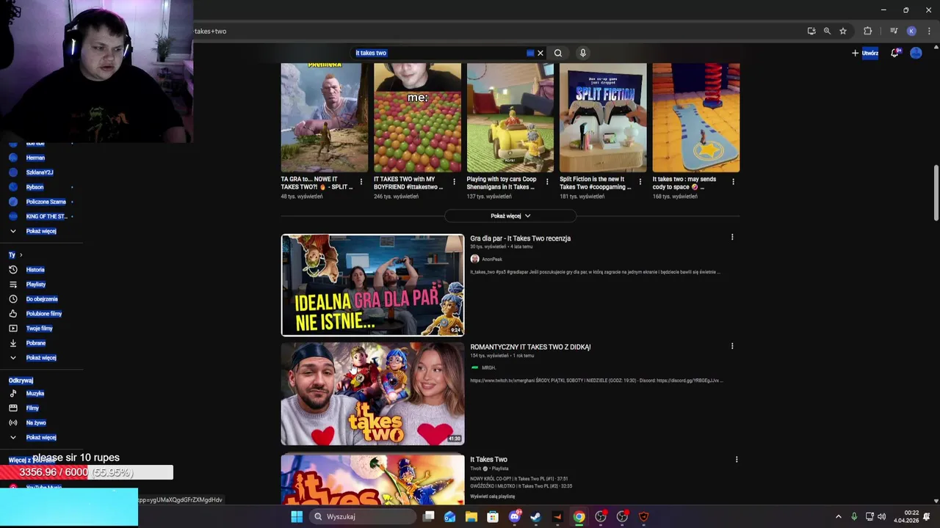Screen dimensions: 940x528
Task: Play 'ROMANTYCZNY IT TAKES TWO Z DIDKĄ' thumbnail
Action: 372,394
